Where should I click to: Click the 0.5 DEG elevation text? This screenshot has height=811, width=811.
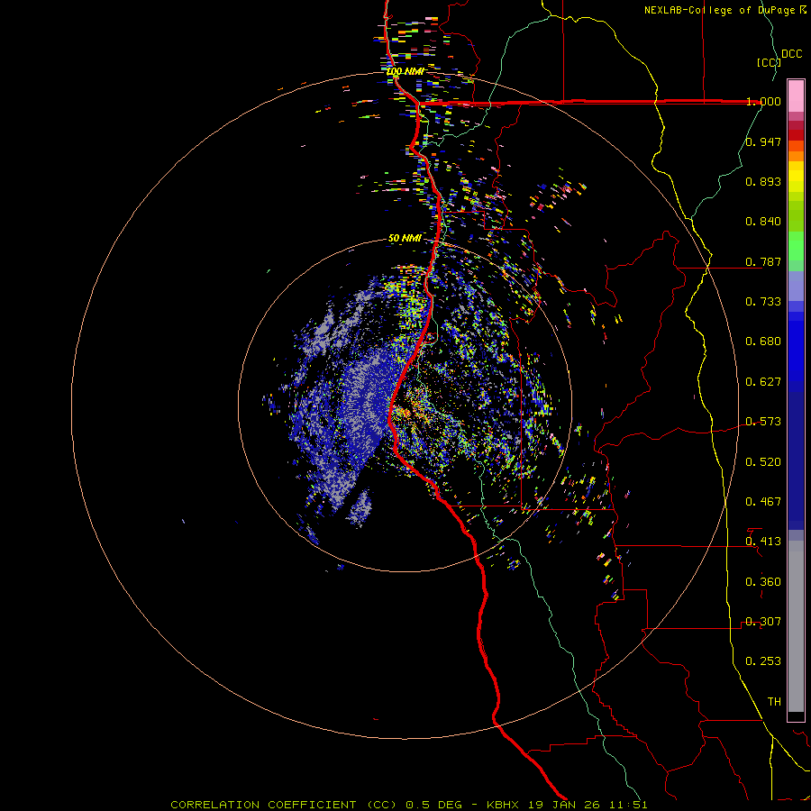coord(434,805)
